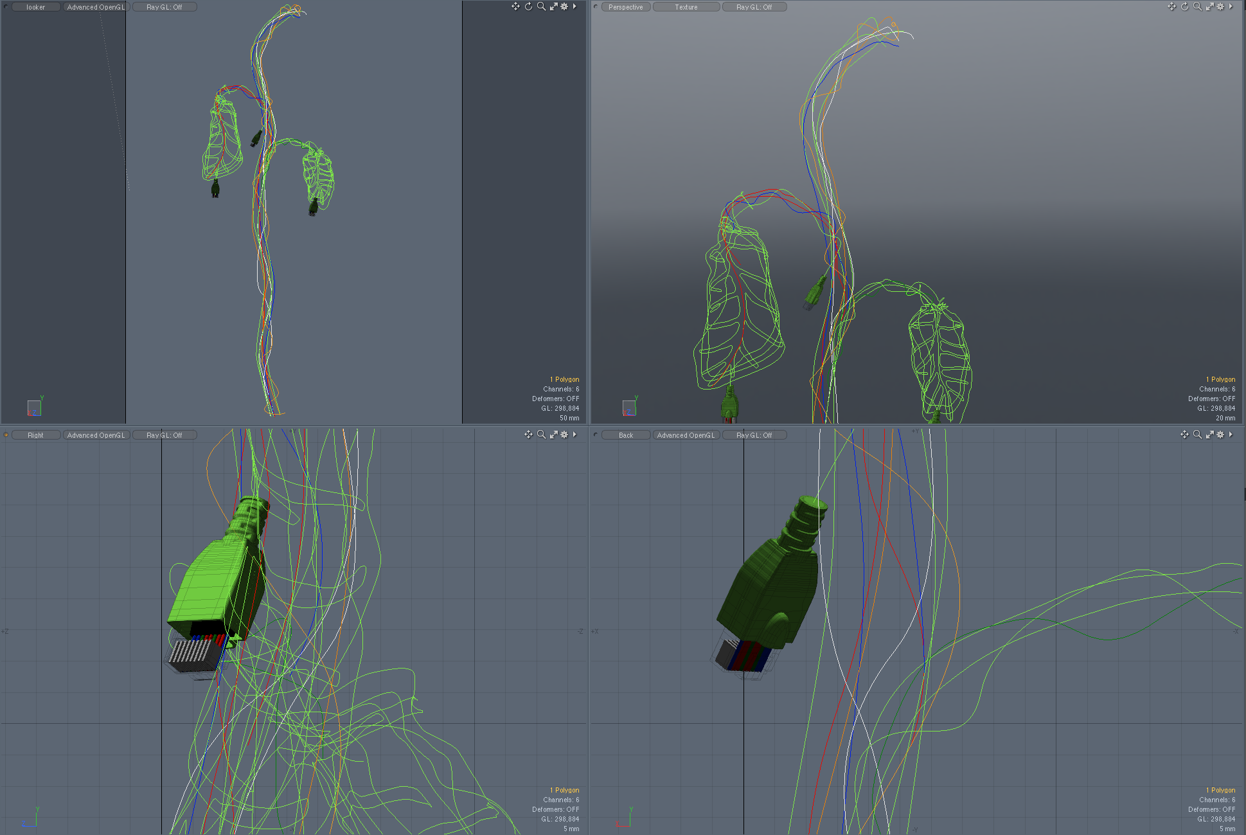Click 'Deformers: OFF' text in Right viewport
The width and height of the screenshot is (1246, 835).
[556, 809]
